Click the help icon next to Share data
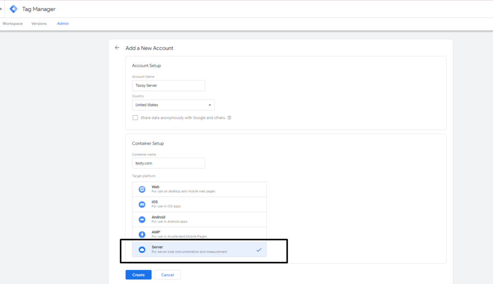The image size is (493, 284). coord(229,118)
